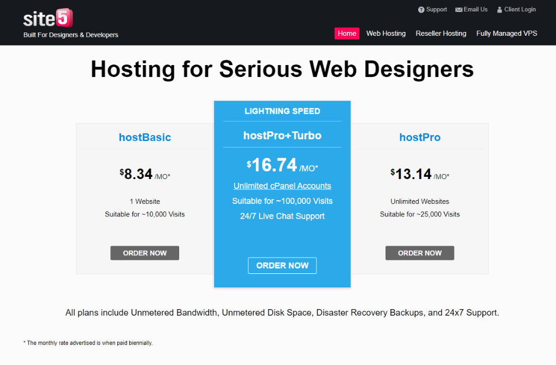This screenshot has height=365, width=556.
Task: Click the Email Us envelope icon
Action: [459, 10]
